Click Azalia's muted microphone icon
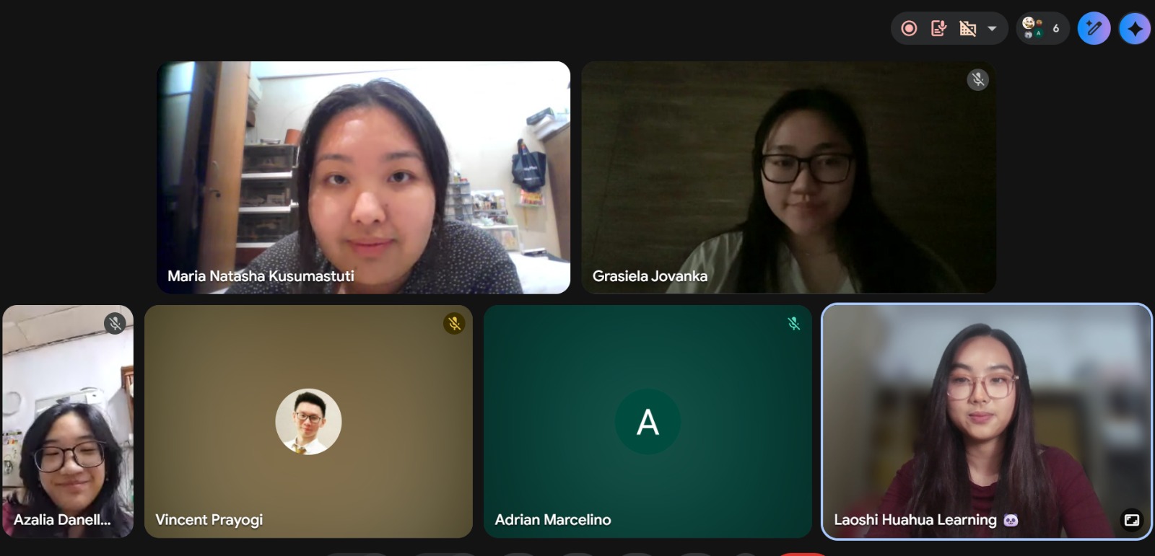The image size is (1155, 556). click(x=115, y=323)
